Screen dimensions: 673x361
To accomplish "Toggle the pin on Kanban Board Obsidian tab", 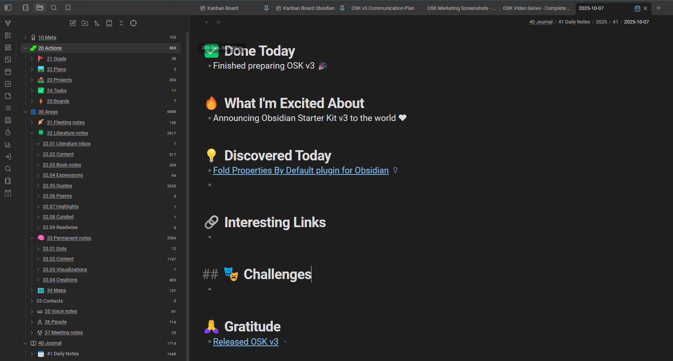I will 342,8.
